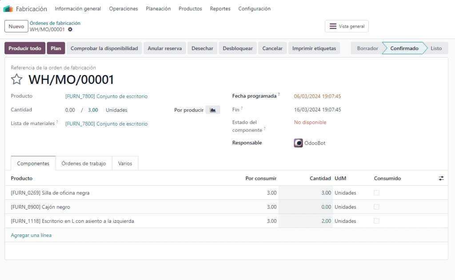Open the gear settings icon beside WH/MO/00001
The height and width of the screenshot is (280, 455).
tap(70, 28)
